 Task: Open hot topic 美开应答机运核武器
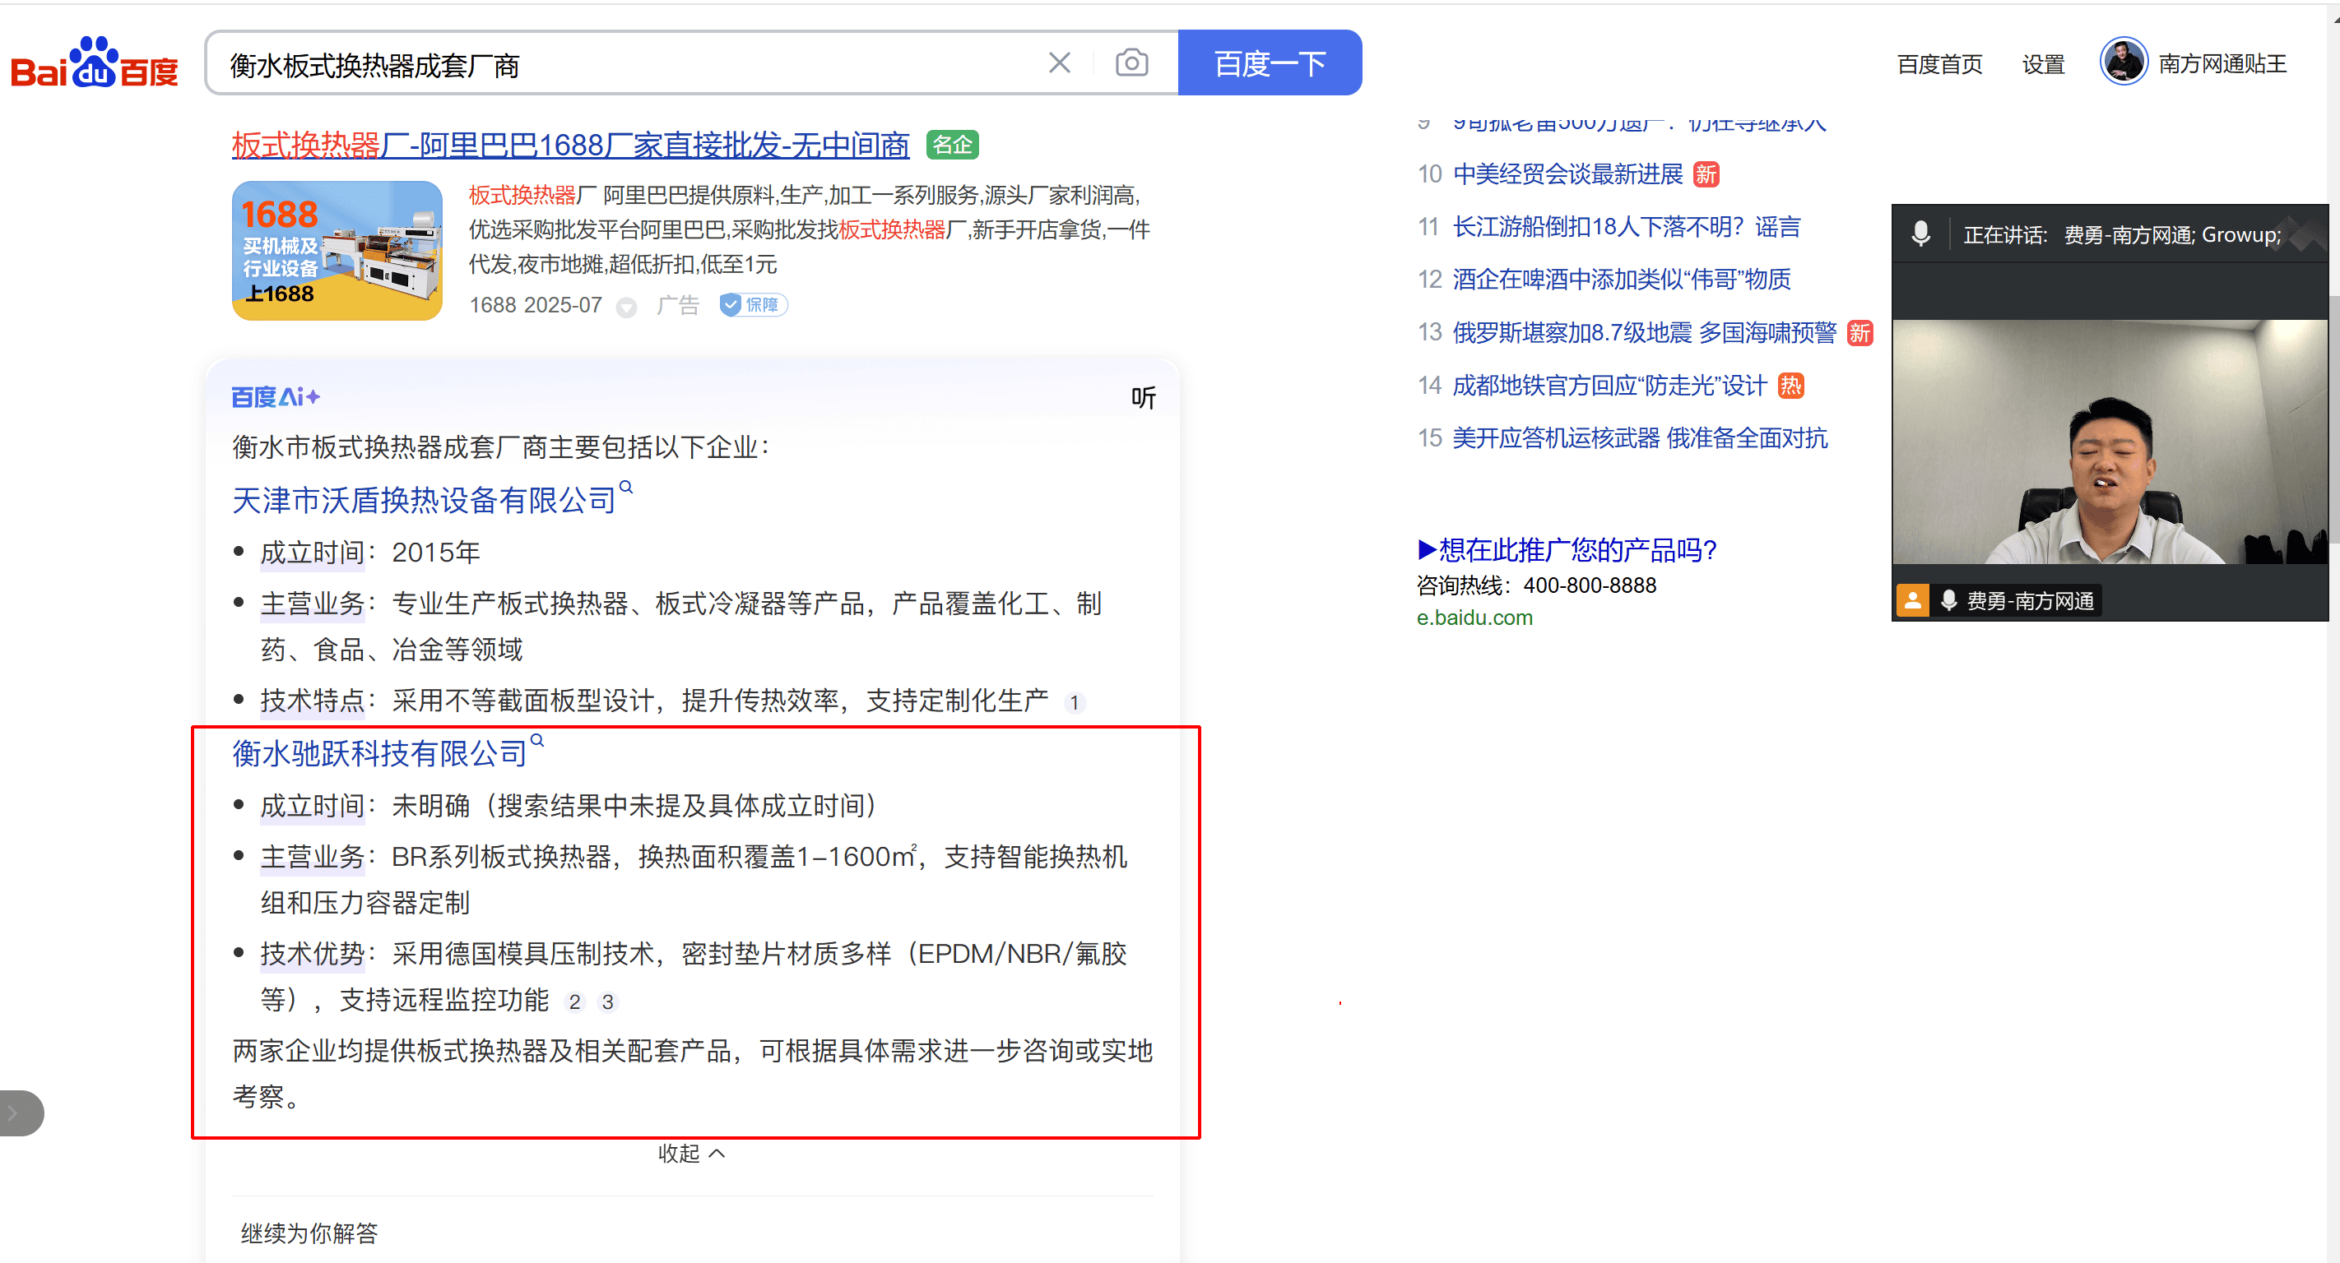point(1640,438)
